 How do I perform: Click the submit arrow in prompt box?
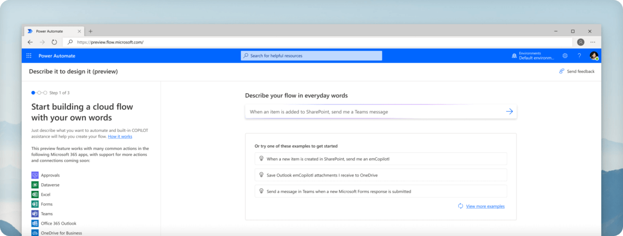tap(509, 111)
